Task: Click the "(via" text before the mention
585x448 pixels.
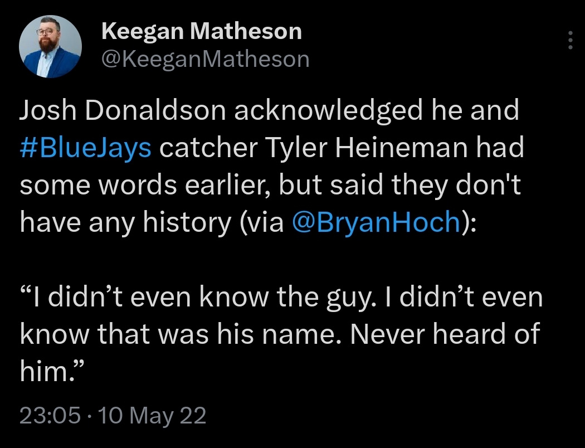Action: point(262,222)
